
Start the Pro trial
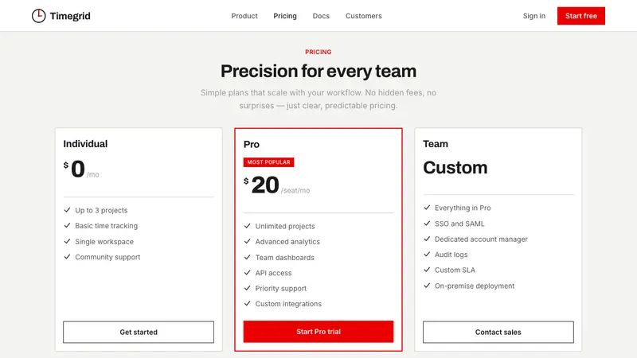click(318, 332)
